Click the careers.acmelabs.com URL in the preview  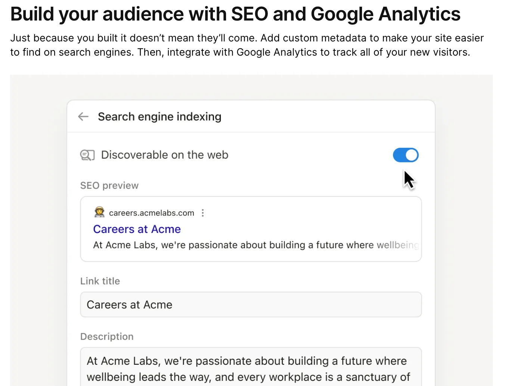tap(151, 213)
